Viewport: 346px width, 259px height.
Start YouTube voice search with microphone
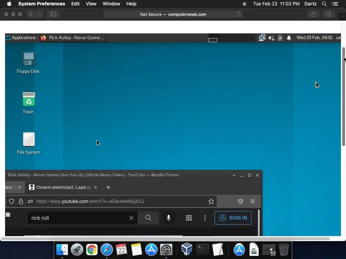pos(169,218)
